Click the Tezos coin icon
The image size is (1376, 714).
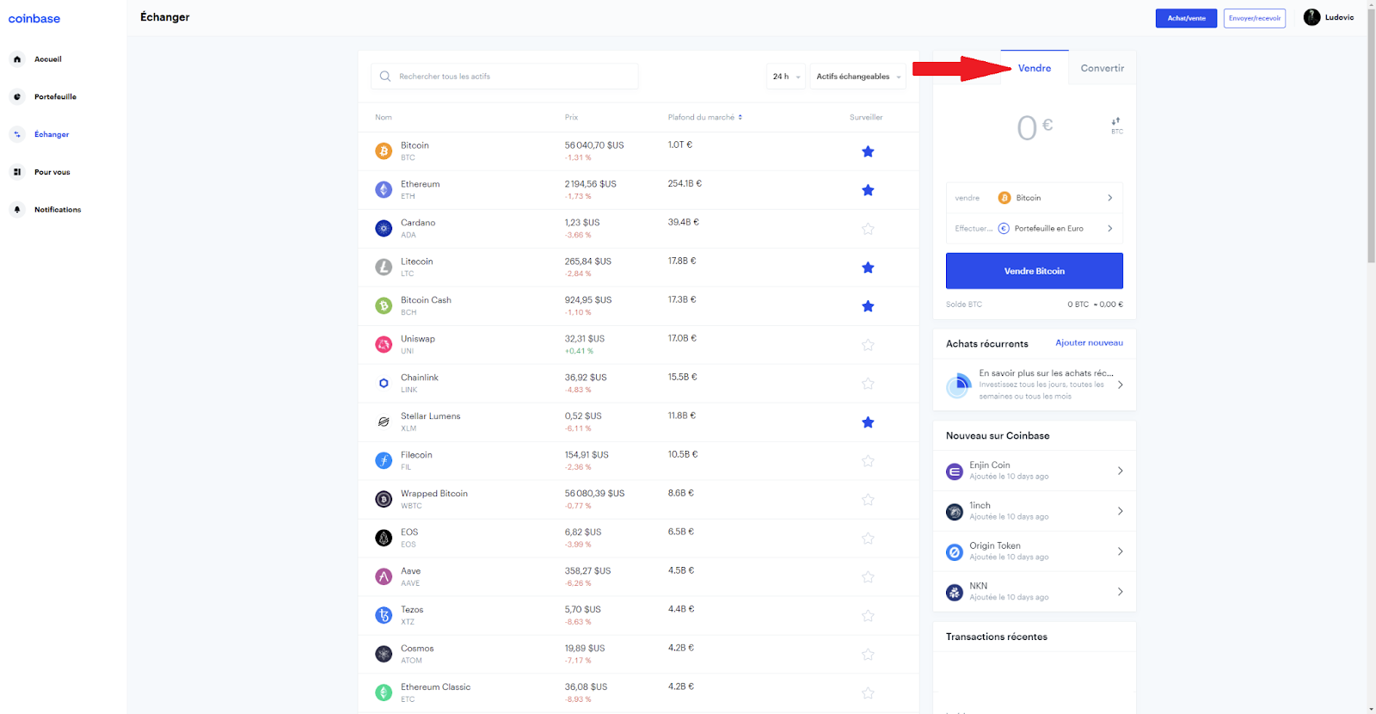click(x=384, y=616)
